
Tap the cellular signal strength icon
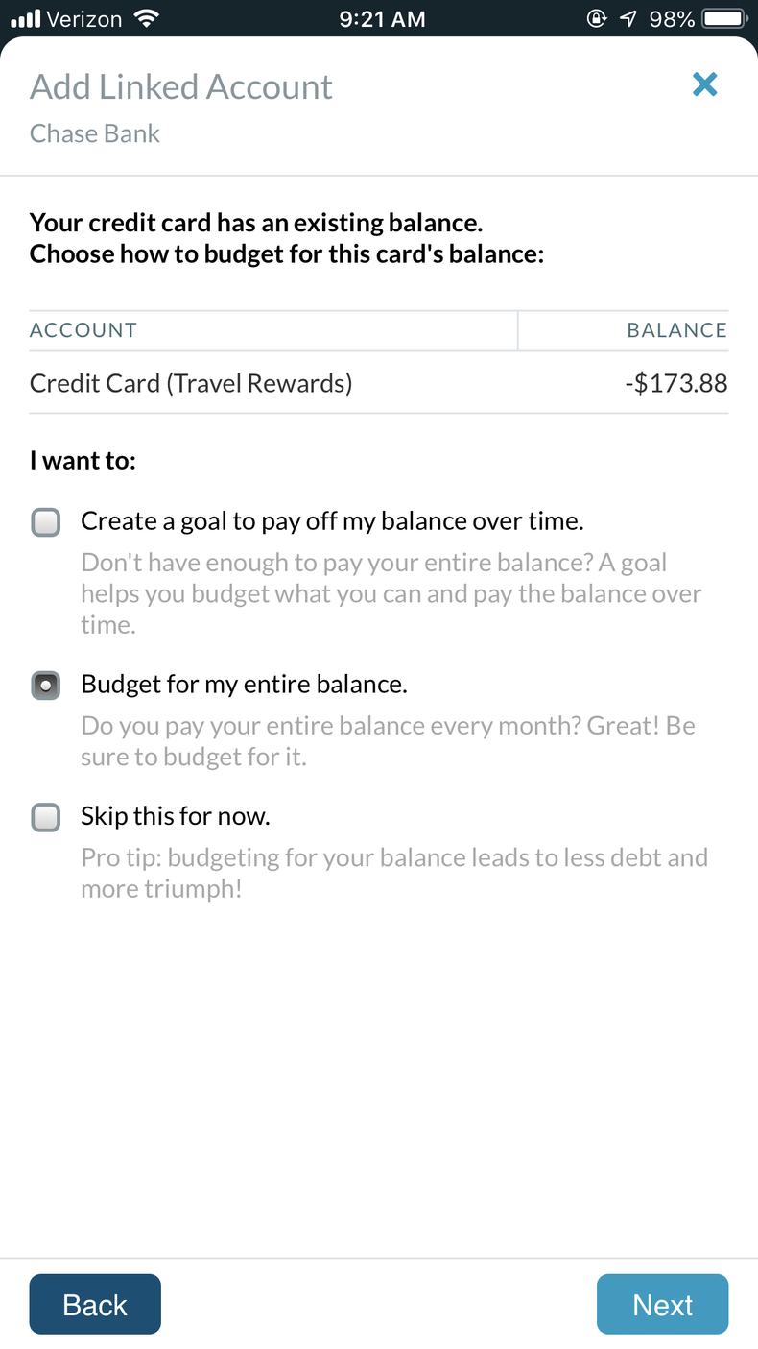25,18
